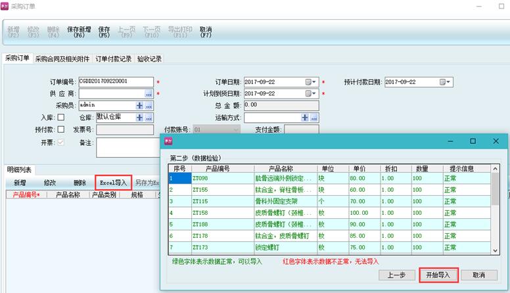Enable the 预付款 checkbox
Screen dimensions: 510x293
click(x=61, y=130)
